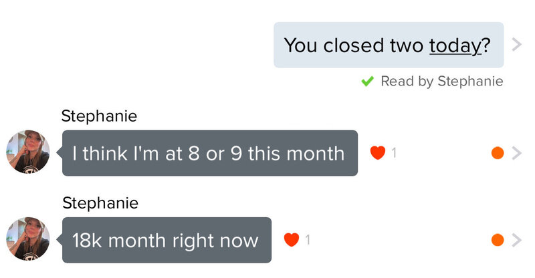Open Stephanie's avatar on the "8 or 9" message
This screenshot has width=535, height=278.
[28, 152]
